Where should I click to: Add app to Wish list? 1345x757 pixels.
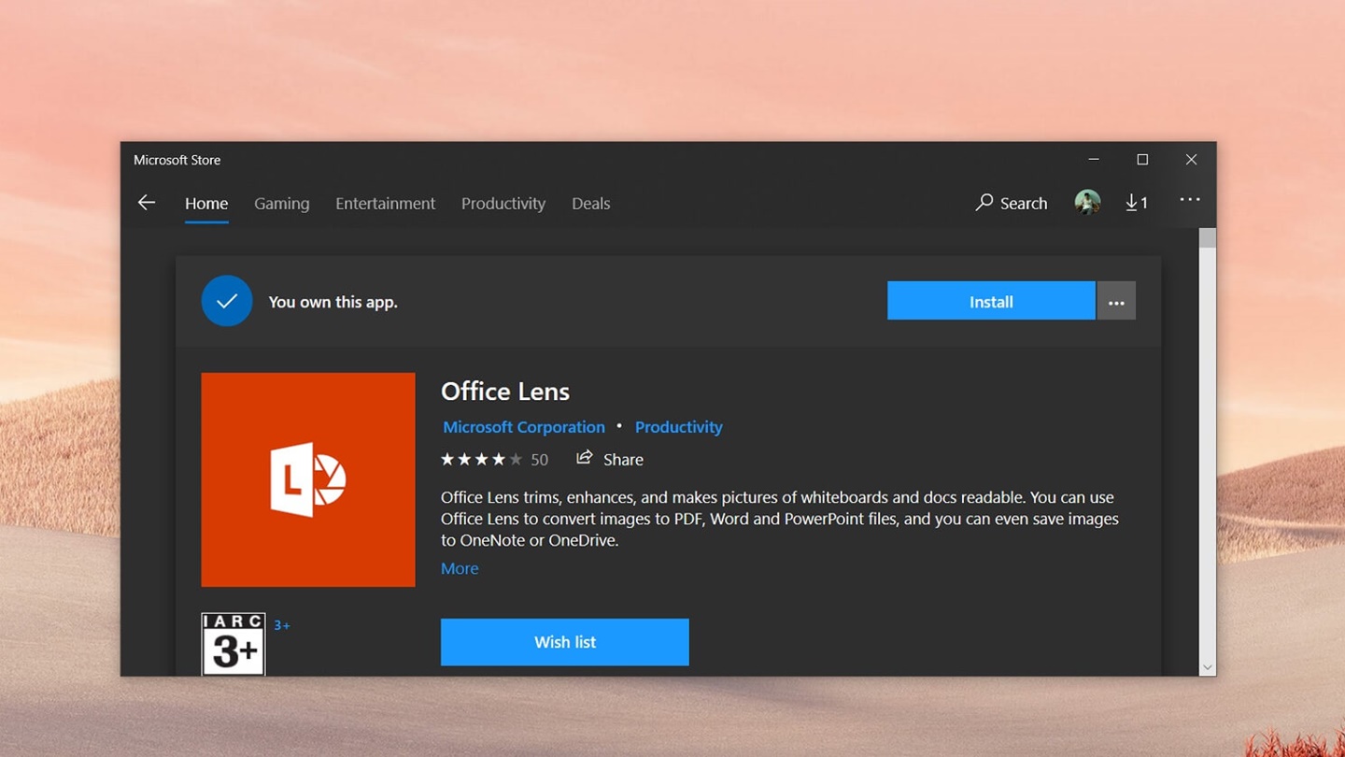(x=564, y=642)
